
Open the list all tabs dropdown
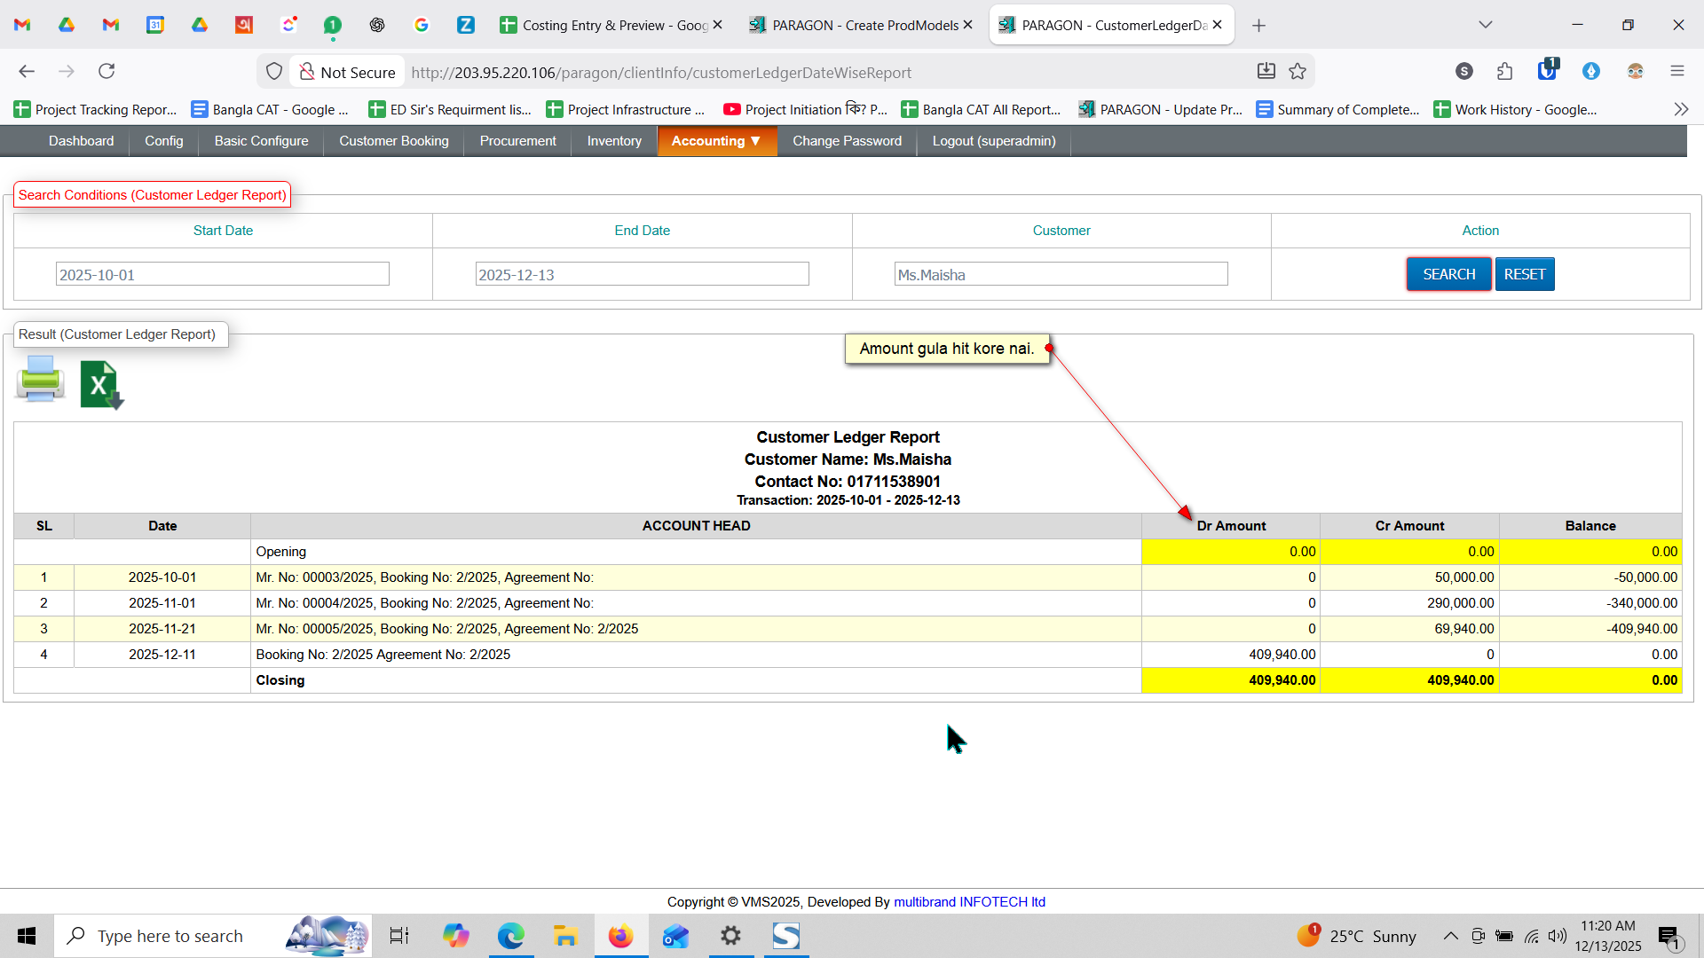tap(1485, 25)
